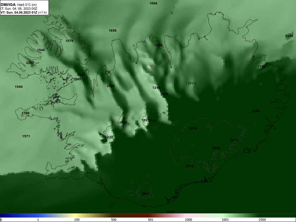This screenshot has width=296, height=222.
Task: Select the 1658 height value
Action: (112, 30)
